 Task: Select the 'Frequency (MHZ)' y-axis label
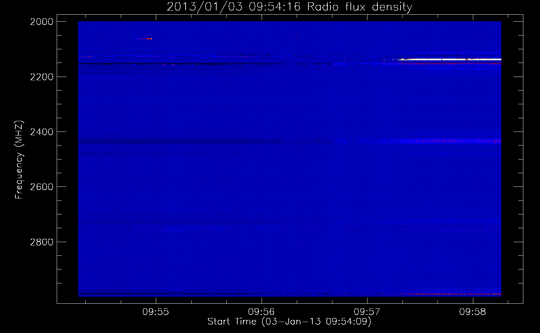point(19,160)
